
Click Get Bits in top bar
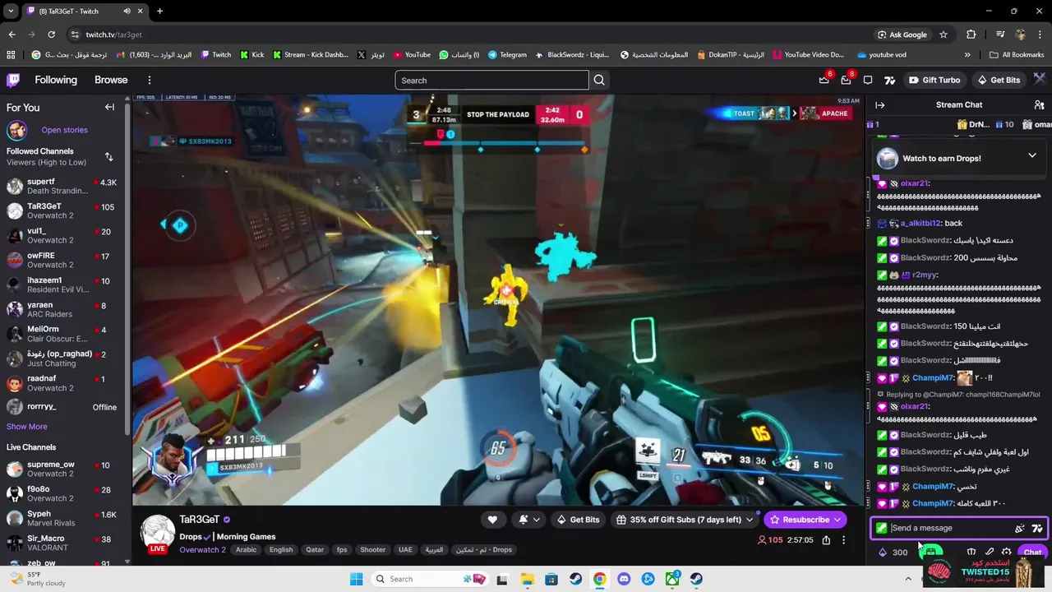tap(999, 80)
